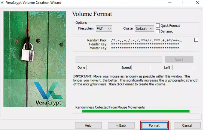203x130 pixels.
Task: Click the Random Pool value text
Action: point(146,40)
